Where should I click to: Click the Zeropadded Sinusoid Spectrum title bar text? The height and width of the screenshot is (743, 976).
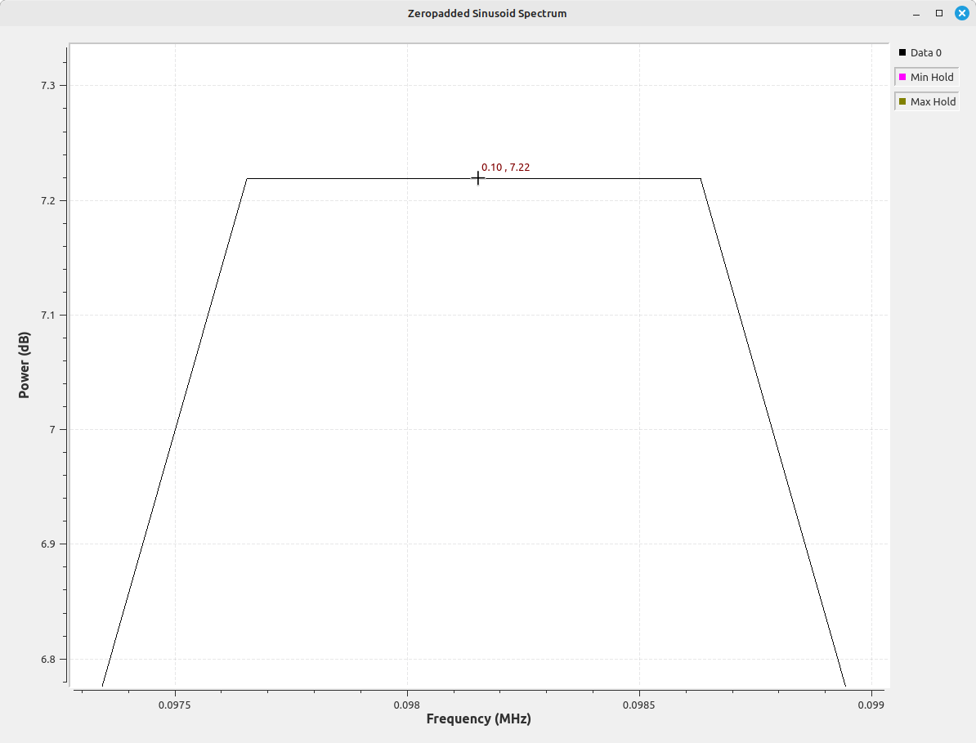487,13
